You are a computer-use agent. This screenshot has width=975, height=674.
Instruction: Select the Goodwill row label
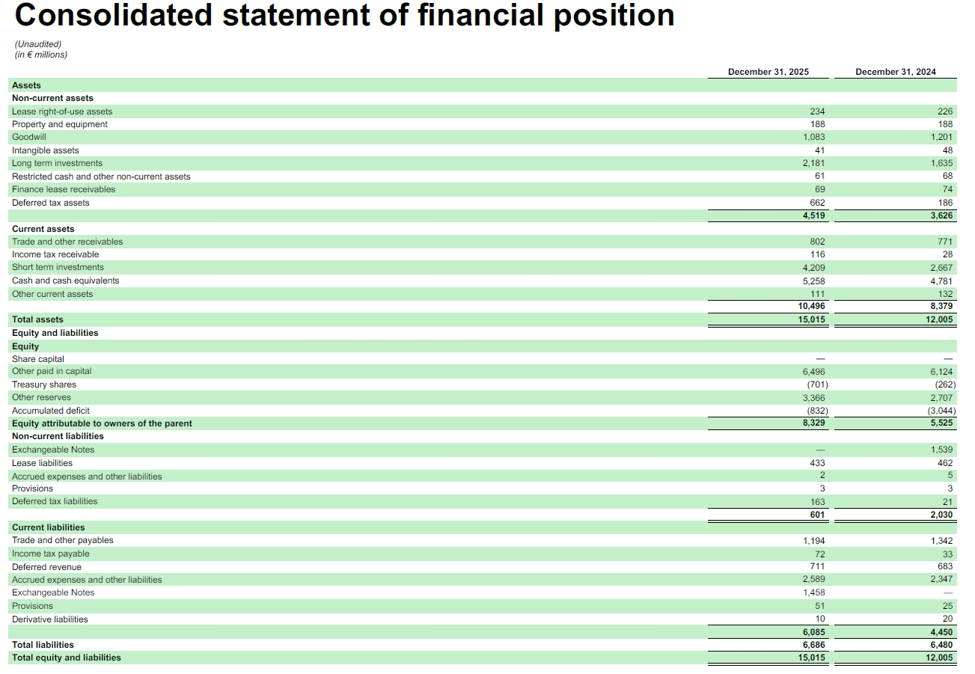click(x=29, y=138)
